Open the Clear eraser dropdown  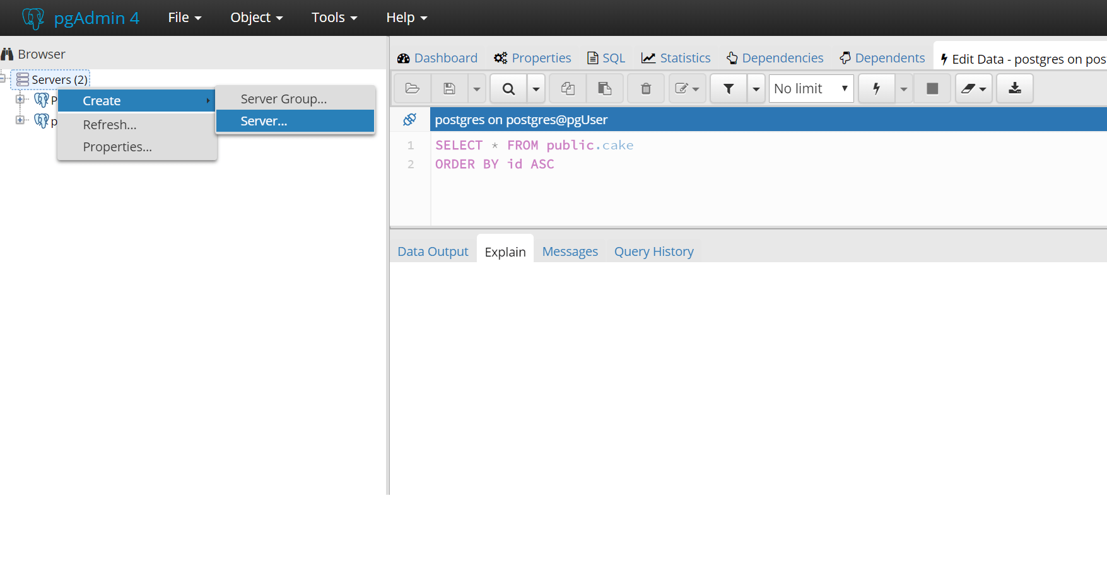point(974,89)
